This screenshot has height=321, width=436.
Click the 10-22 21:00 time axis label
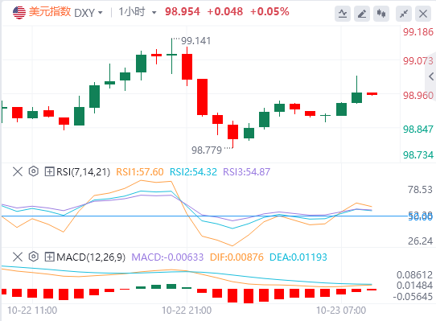point(187,311)
